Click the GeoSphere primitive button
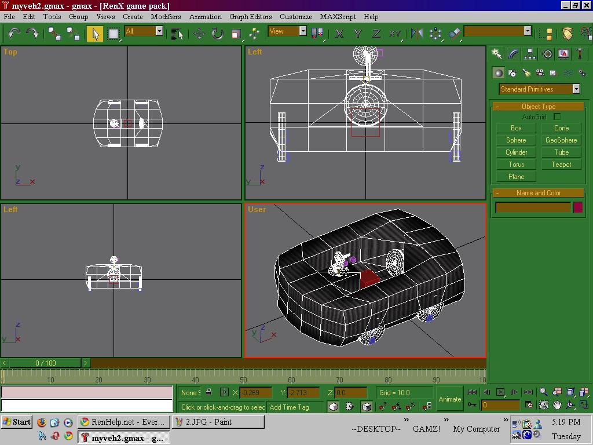 click(x=561, y=140)
